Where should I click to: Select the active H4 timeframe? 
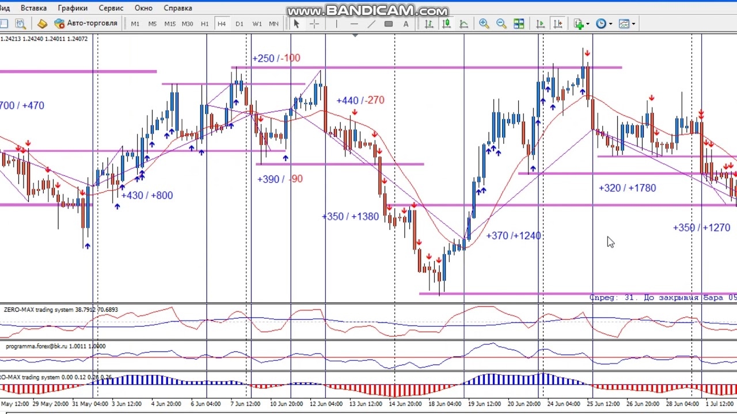tap(222, 24)
